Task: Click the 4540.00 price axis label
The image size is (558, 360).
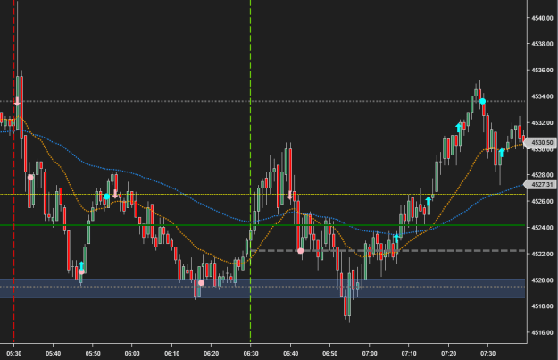Action: click(x=542, y=18)
